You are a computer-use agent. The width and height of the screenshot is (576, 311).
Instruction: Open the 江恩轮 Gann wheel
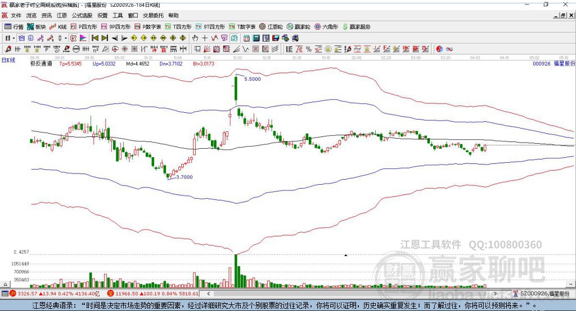[x=271, y=27]
